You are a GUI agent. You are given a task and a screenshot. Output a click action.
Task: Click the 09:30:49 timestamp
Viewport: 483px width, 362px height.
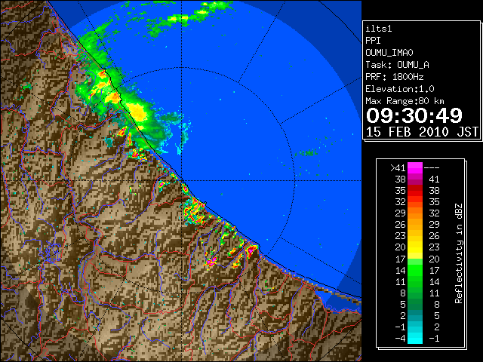click(x=414, y=115)
